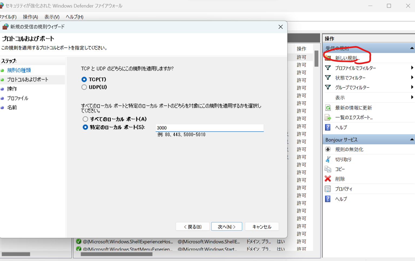Delete the rule with the 削除 action
415x261 pixels.
[x=340, y=179]
